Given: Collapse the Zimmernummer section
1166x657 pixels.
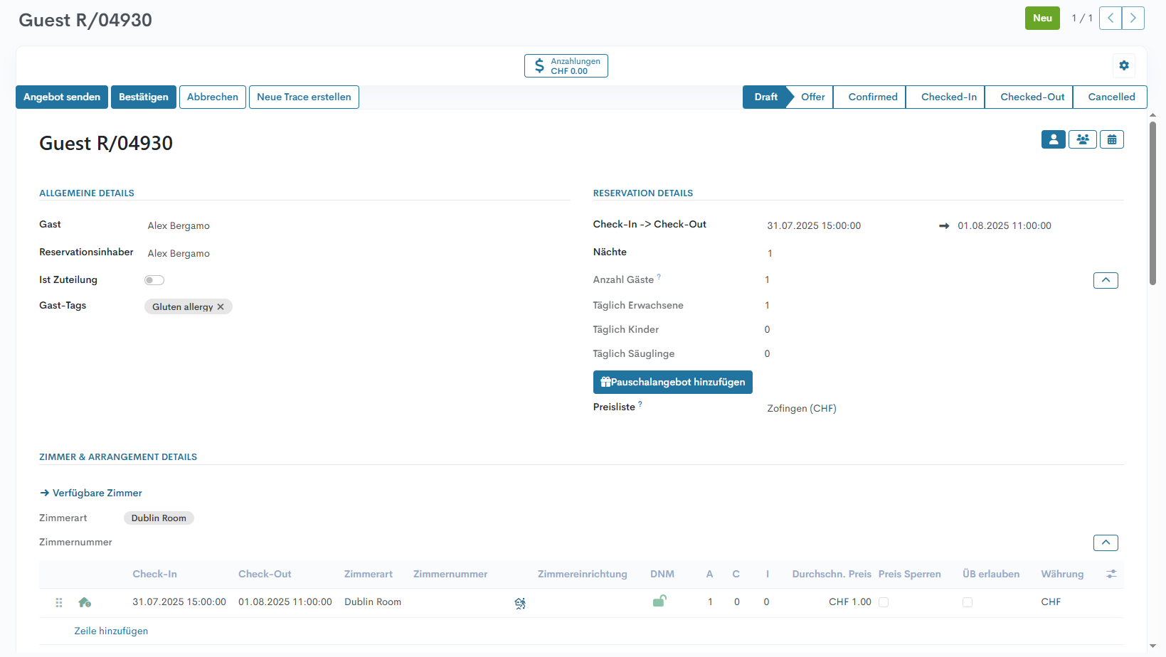Looking at the screenshot, I should tap(1105, 543).
